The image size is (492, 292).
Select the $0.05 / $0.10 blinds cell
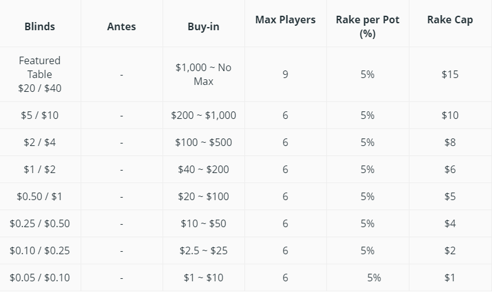pyautogui.click(x=40, y=278)
